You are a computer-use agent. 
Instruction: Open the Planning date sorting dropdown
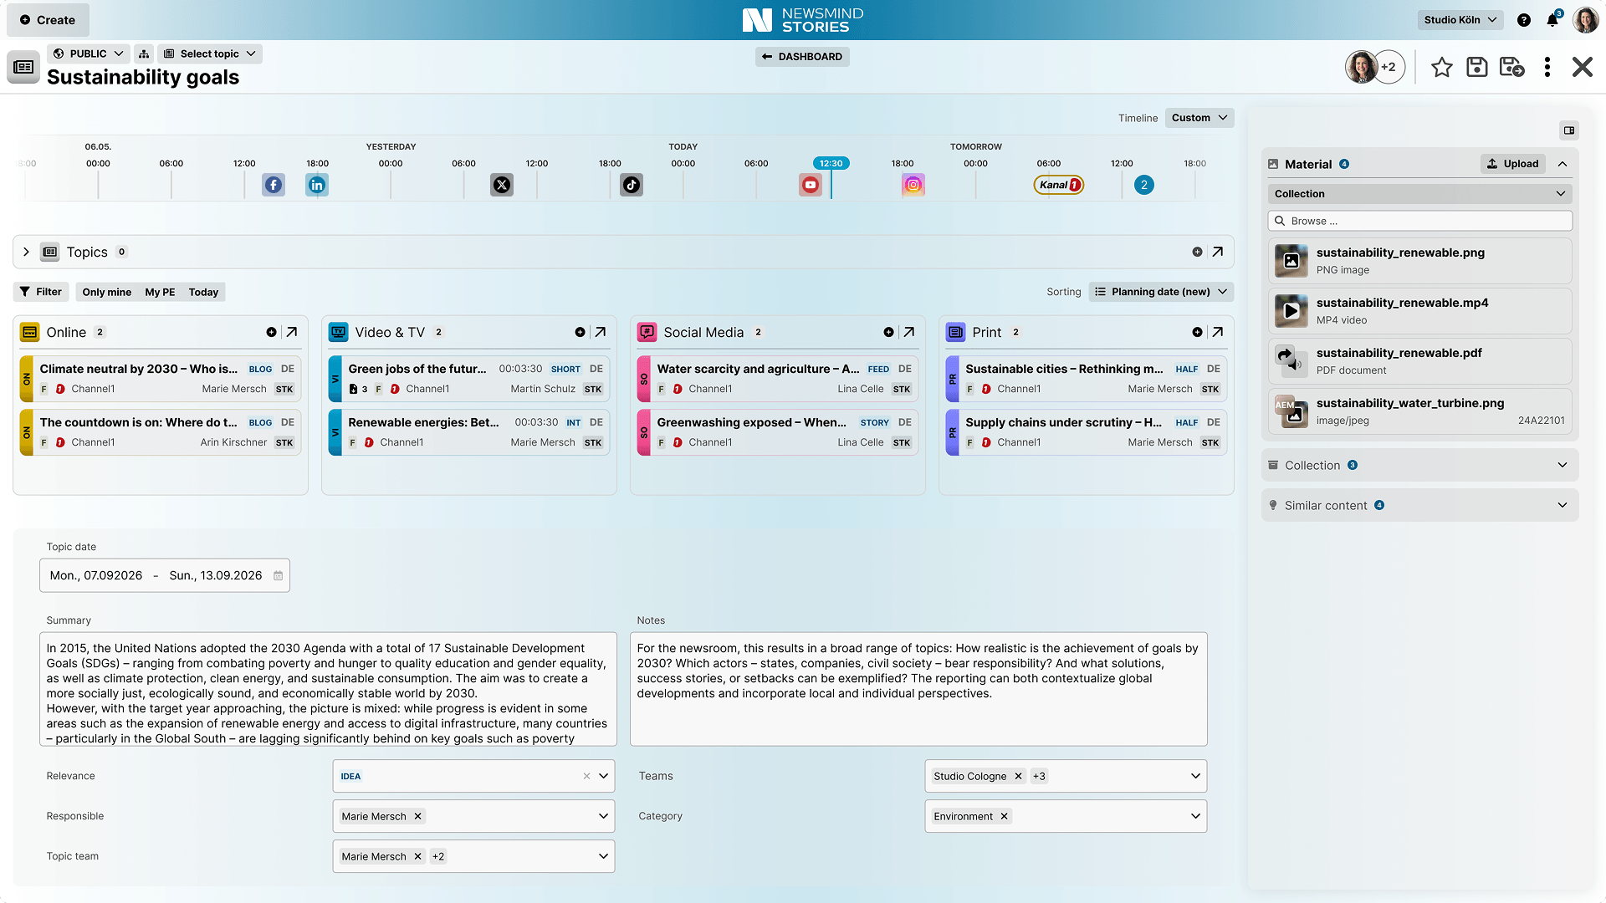(1161, 292)
